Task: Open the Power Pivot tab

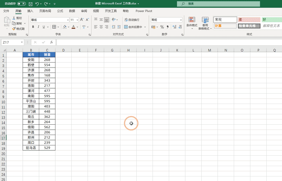Action: (x=144, y=11)
